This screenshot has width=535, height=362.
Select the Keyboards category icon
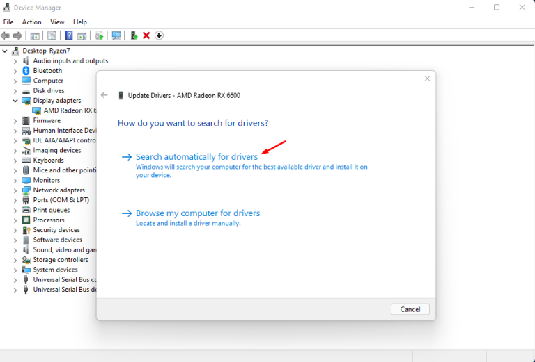[26, 161]
